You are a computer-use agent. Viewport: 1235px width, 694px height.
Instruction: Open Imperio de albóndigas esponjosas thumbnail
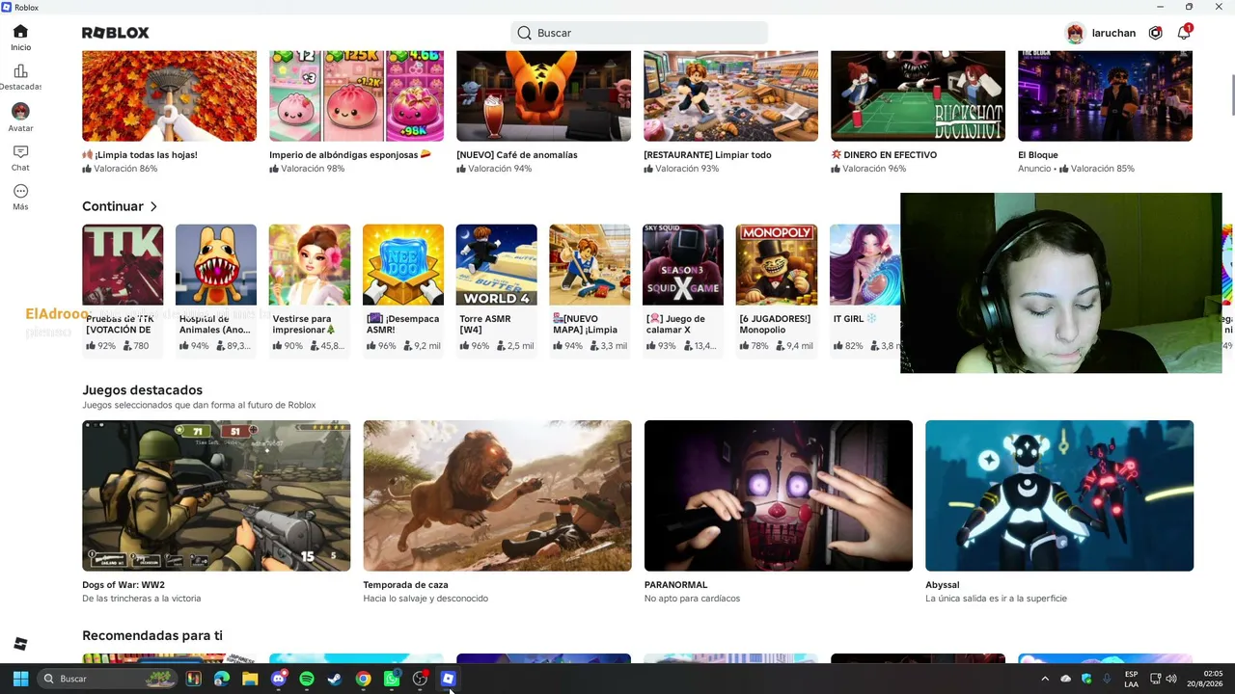coord(356,96)
